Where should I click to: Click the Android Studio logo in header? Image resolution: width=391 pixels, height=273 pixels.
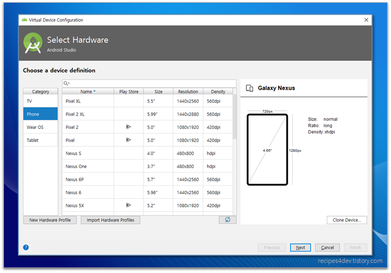33,43
